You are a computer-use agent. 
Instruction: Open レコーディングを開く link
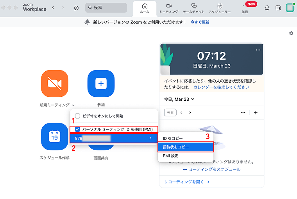[187, 182]
